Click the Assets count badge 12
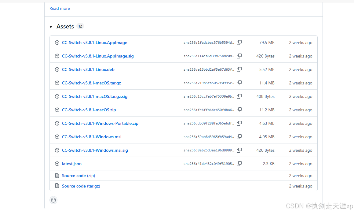The height and width of the screenshot is (212, 354). [80, 26]
